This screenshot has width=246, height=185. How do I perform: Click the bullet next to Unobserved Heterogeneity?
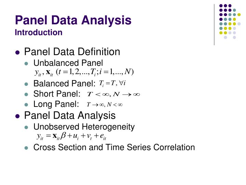(x=28, y=127)
